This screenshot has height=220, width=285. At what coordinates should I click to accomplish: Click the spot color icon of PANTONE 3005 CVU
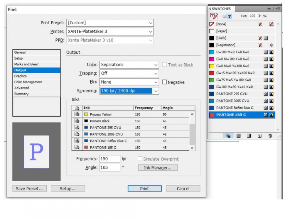point(266,101)
